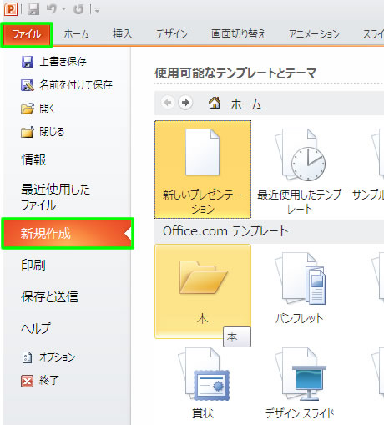The width and height of the screenshot is (384, 425).
Task: Switch to the ホーム ribbon tab
Action: point(76,34)
